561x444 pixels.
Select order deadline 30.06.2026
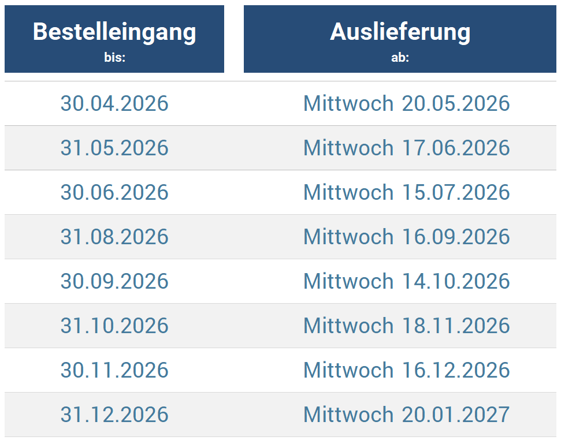[114, 192]
